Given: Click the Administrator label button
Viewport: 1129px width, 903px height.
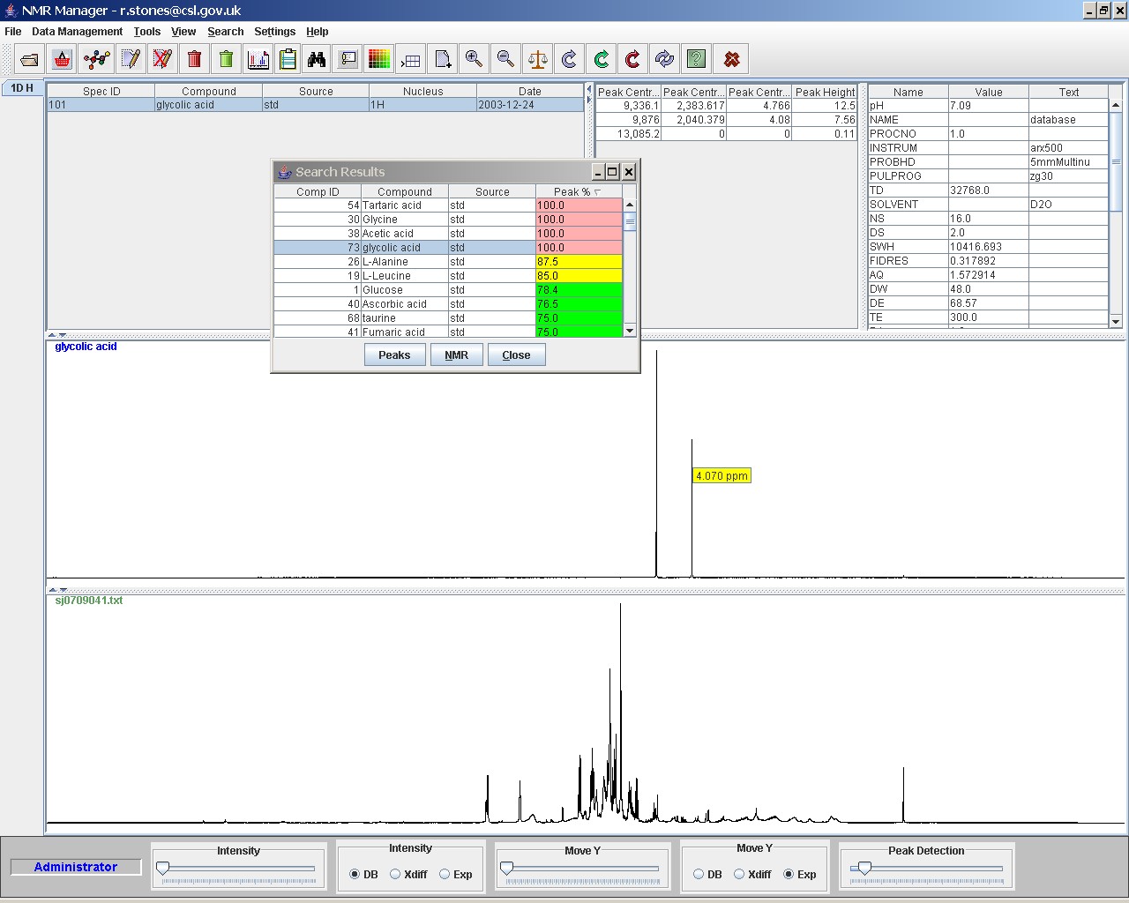Looking at the screenshot, I should [76, 867].
